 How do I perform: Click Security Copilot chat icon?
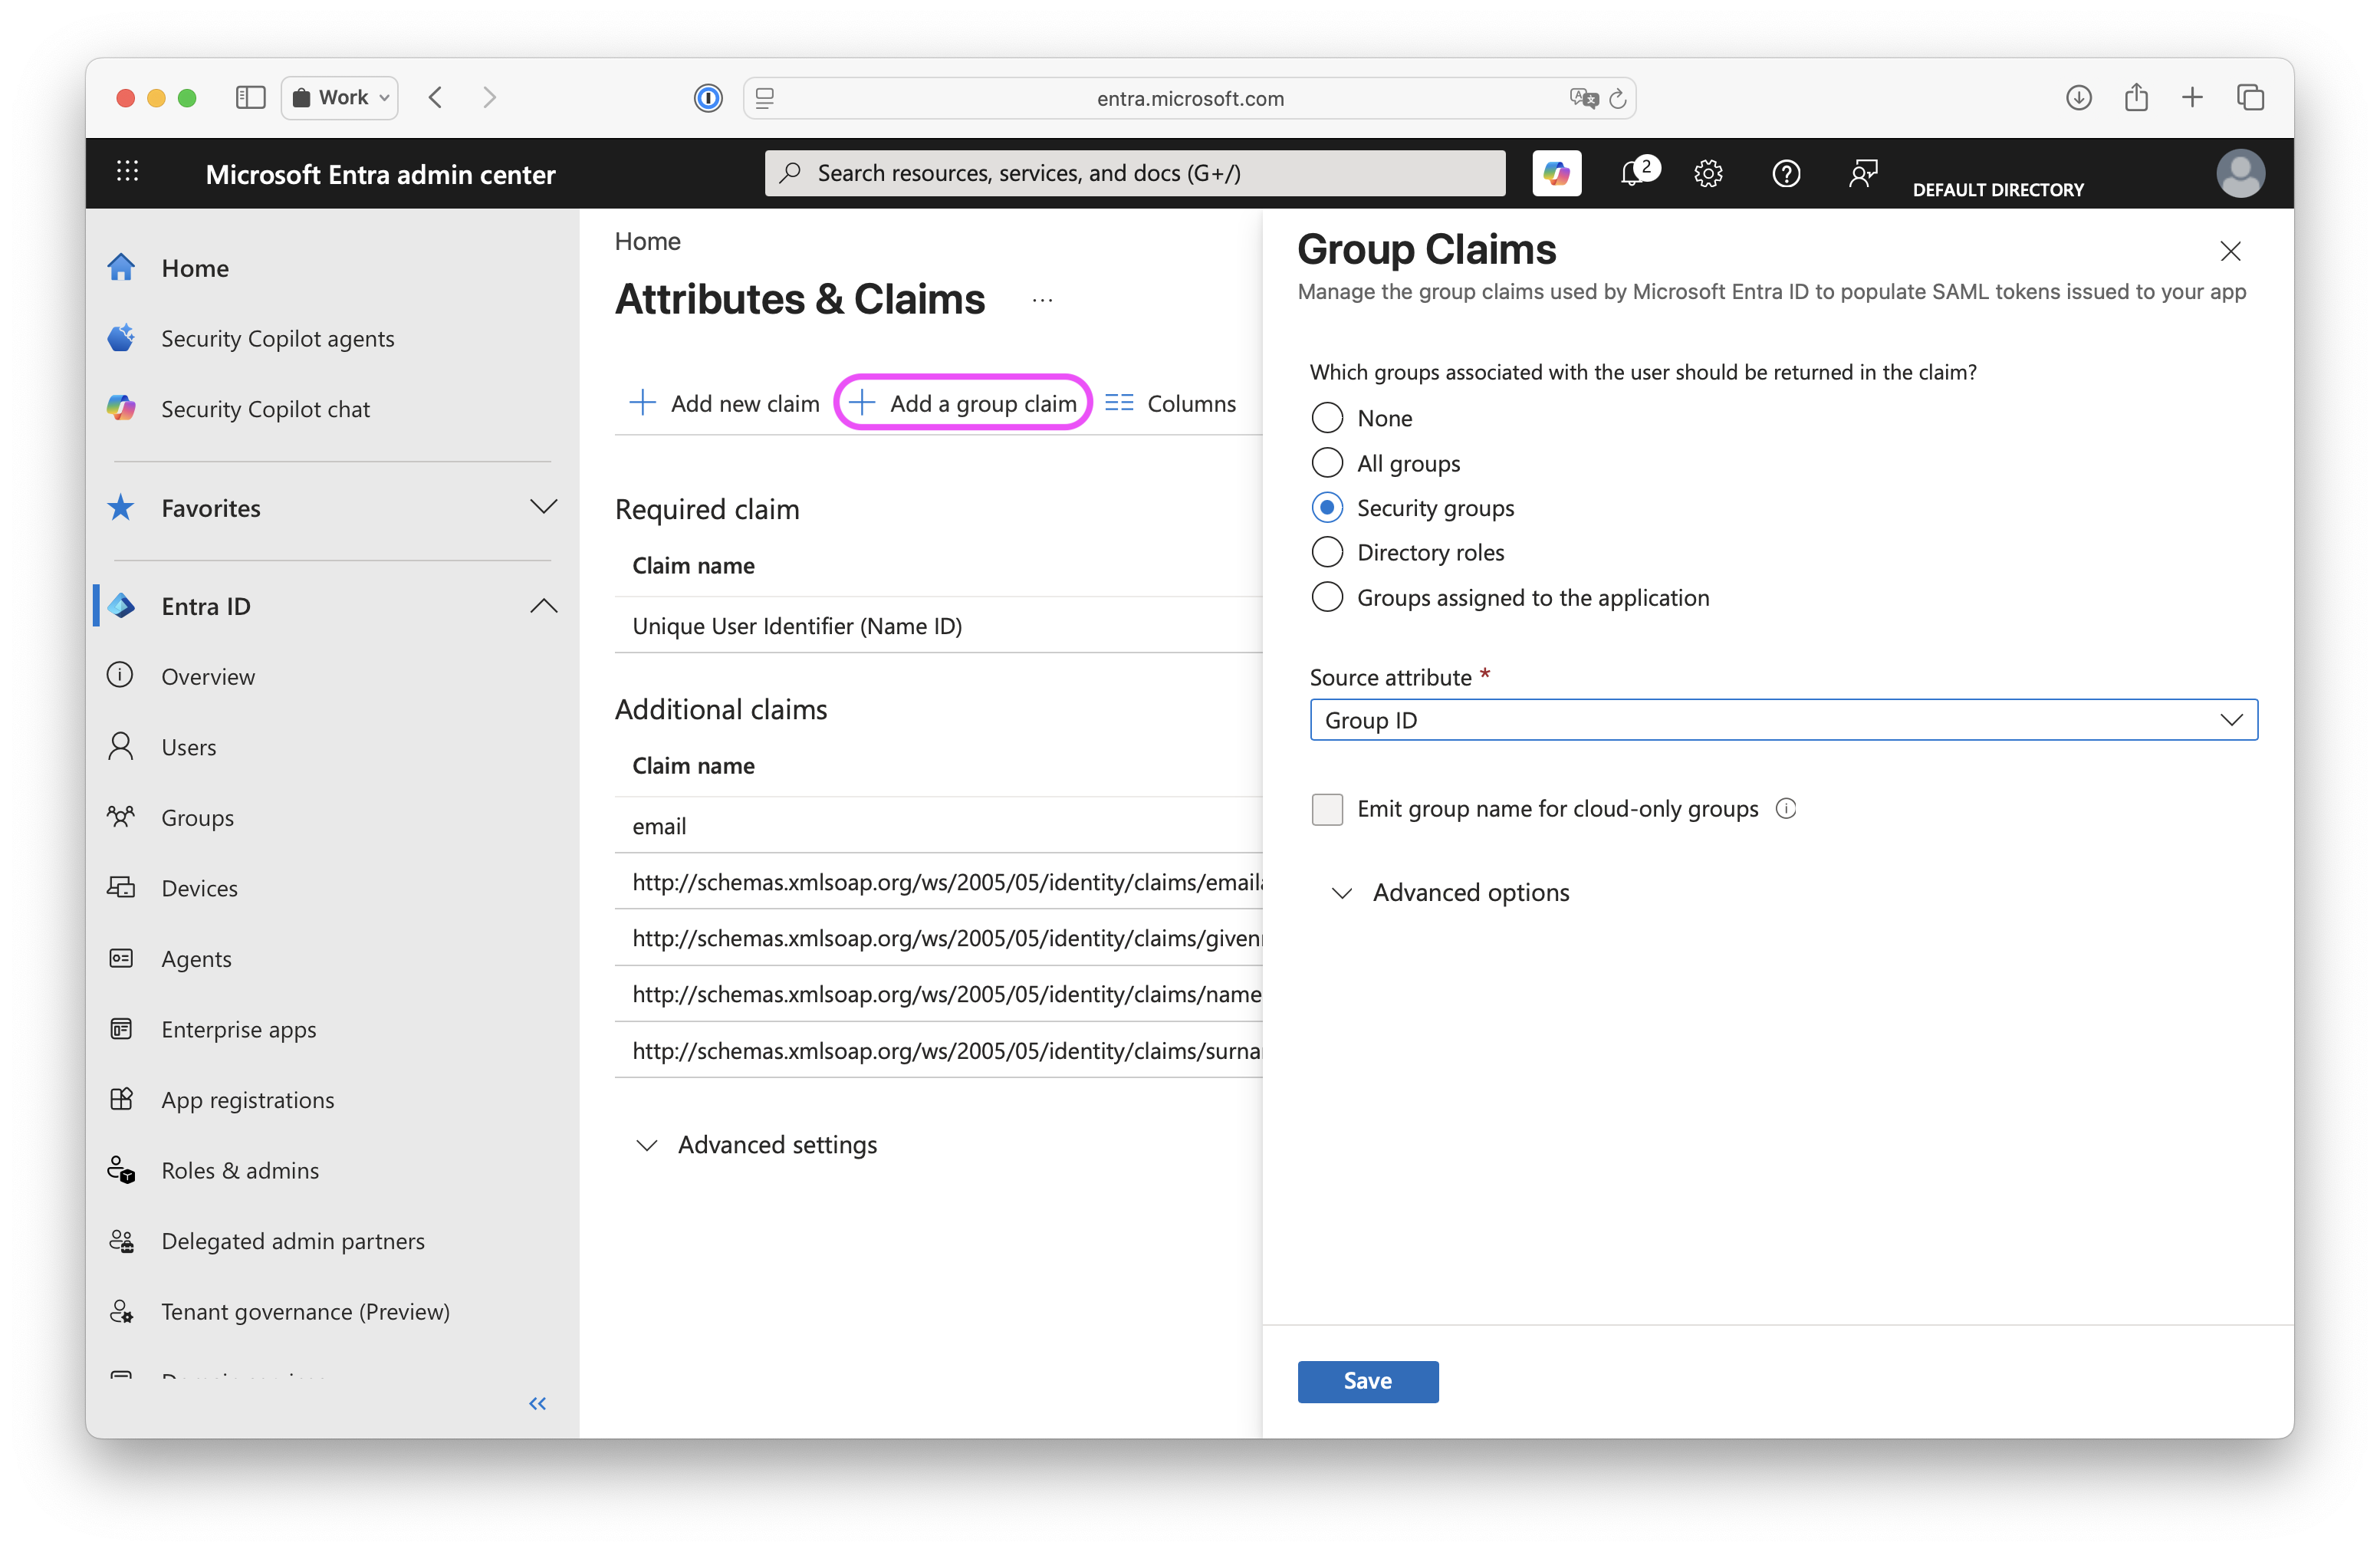click(121, 408)
